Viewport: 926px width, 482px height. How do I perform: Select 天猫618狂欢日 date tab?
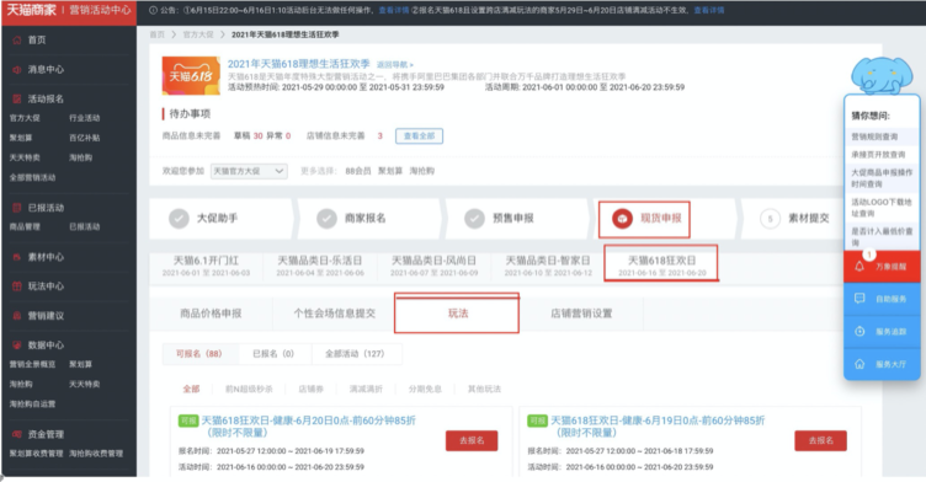point(661,265)
